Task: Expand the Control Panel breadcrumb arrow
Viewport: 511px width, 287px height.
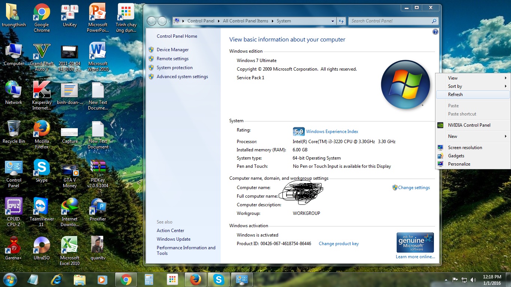Action: [218, 21]
